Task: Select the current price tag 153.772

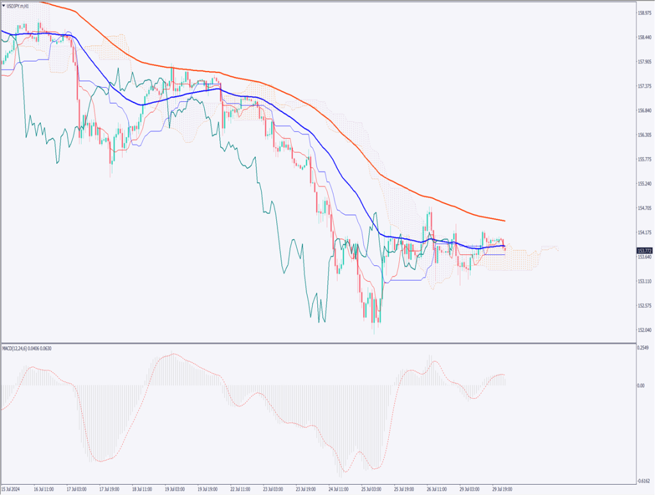Action: pos(644,250)
